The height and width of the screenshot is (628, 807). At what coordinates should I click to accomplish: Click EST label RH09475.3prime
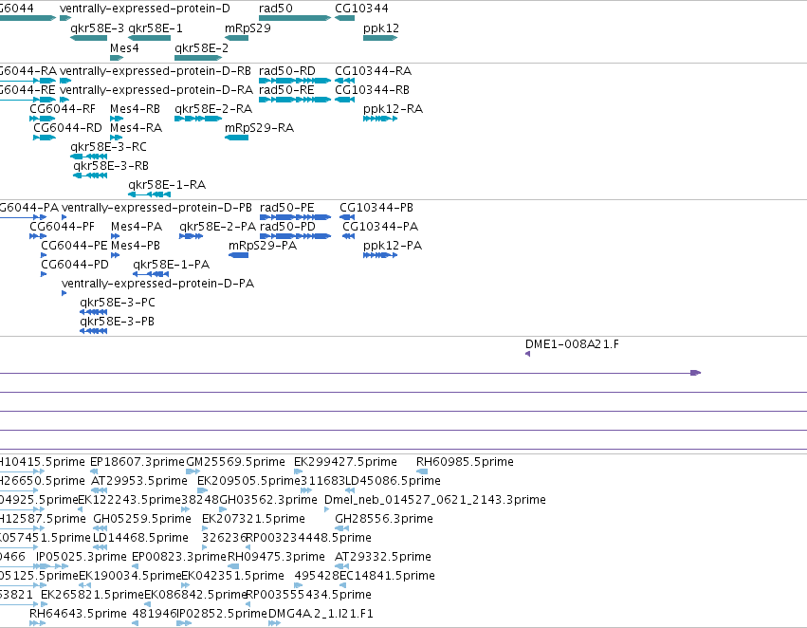[276, 557]
